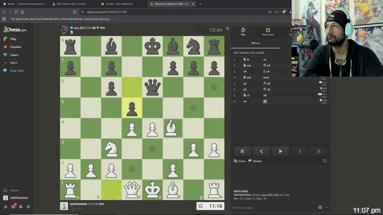The image size is (383, 215).
Task: Click black queen on e6
Action: click(x=152, y=87)
